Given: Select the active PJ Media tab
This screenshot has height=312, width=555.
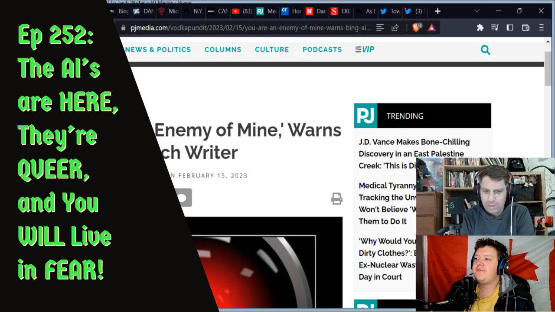Looking at the screenshot, I should 267,11.
